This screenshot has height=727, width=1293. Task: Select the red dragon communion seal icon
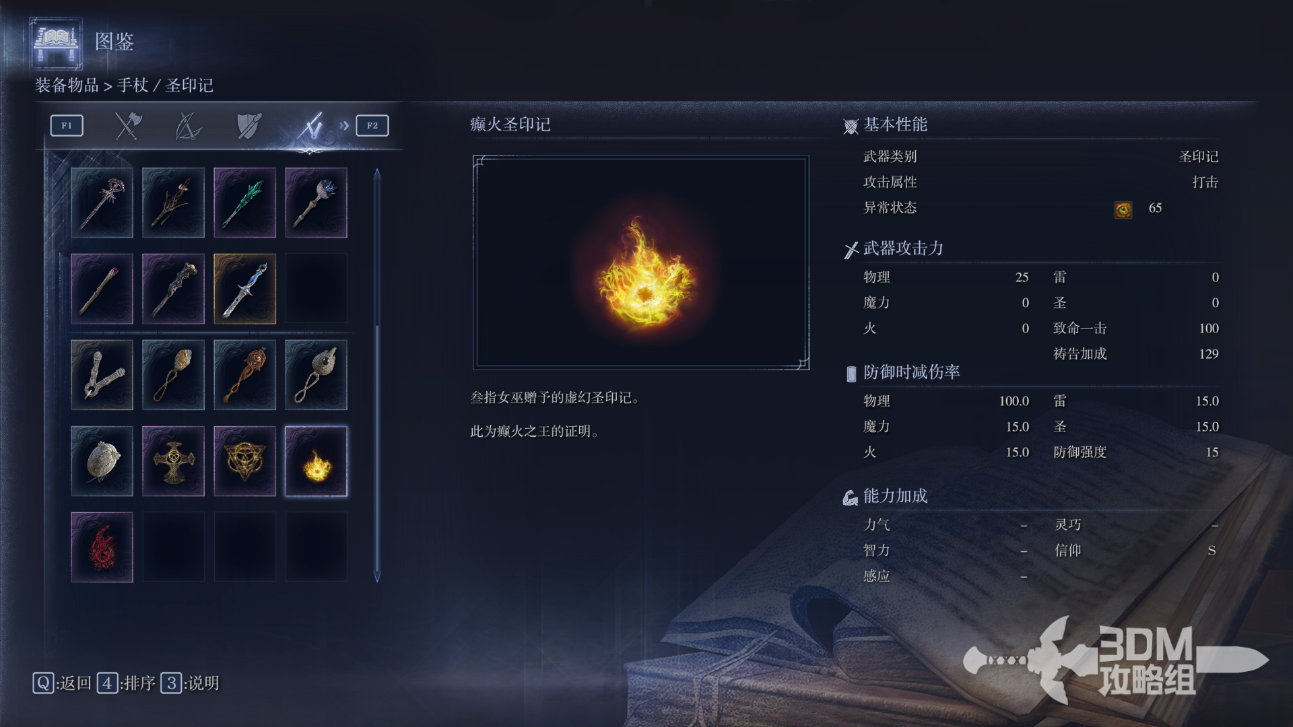tap(102, 547)
